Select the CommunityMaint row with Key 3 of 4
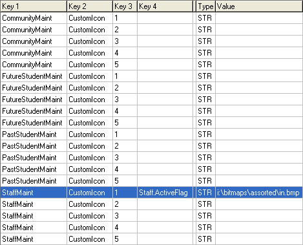 pos(151,53)
